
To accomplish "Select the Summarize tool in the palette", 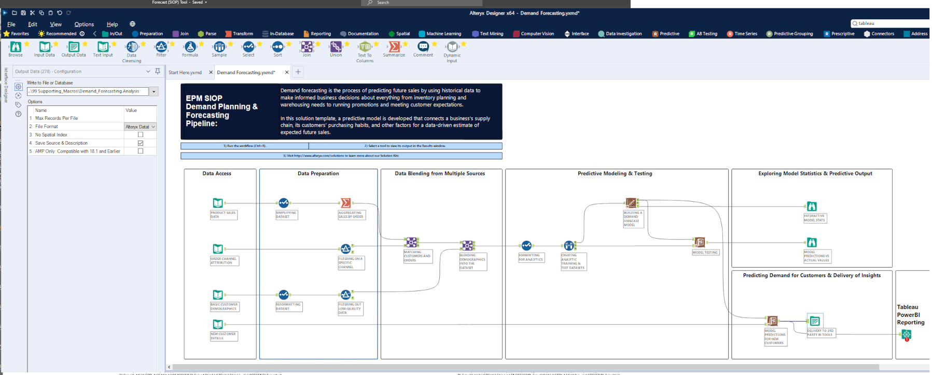I will pyautogui.click(x=394, y=49).
